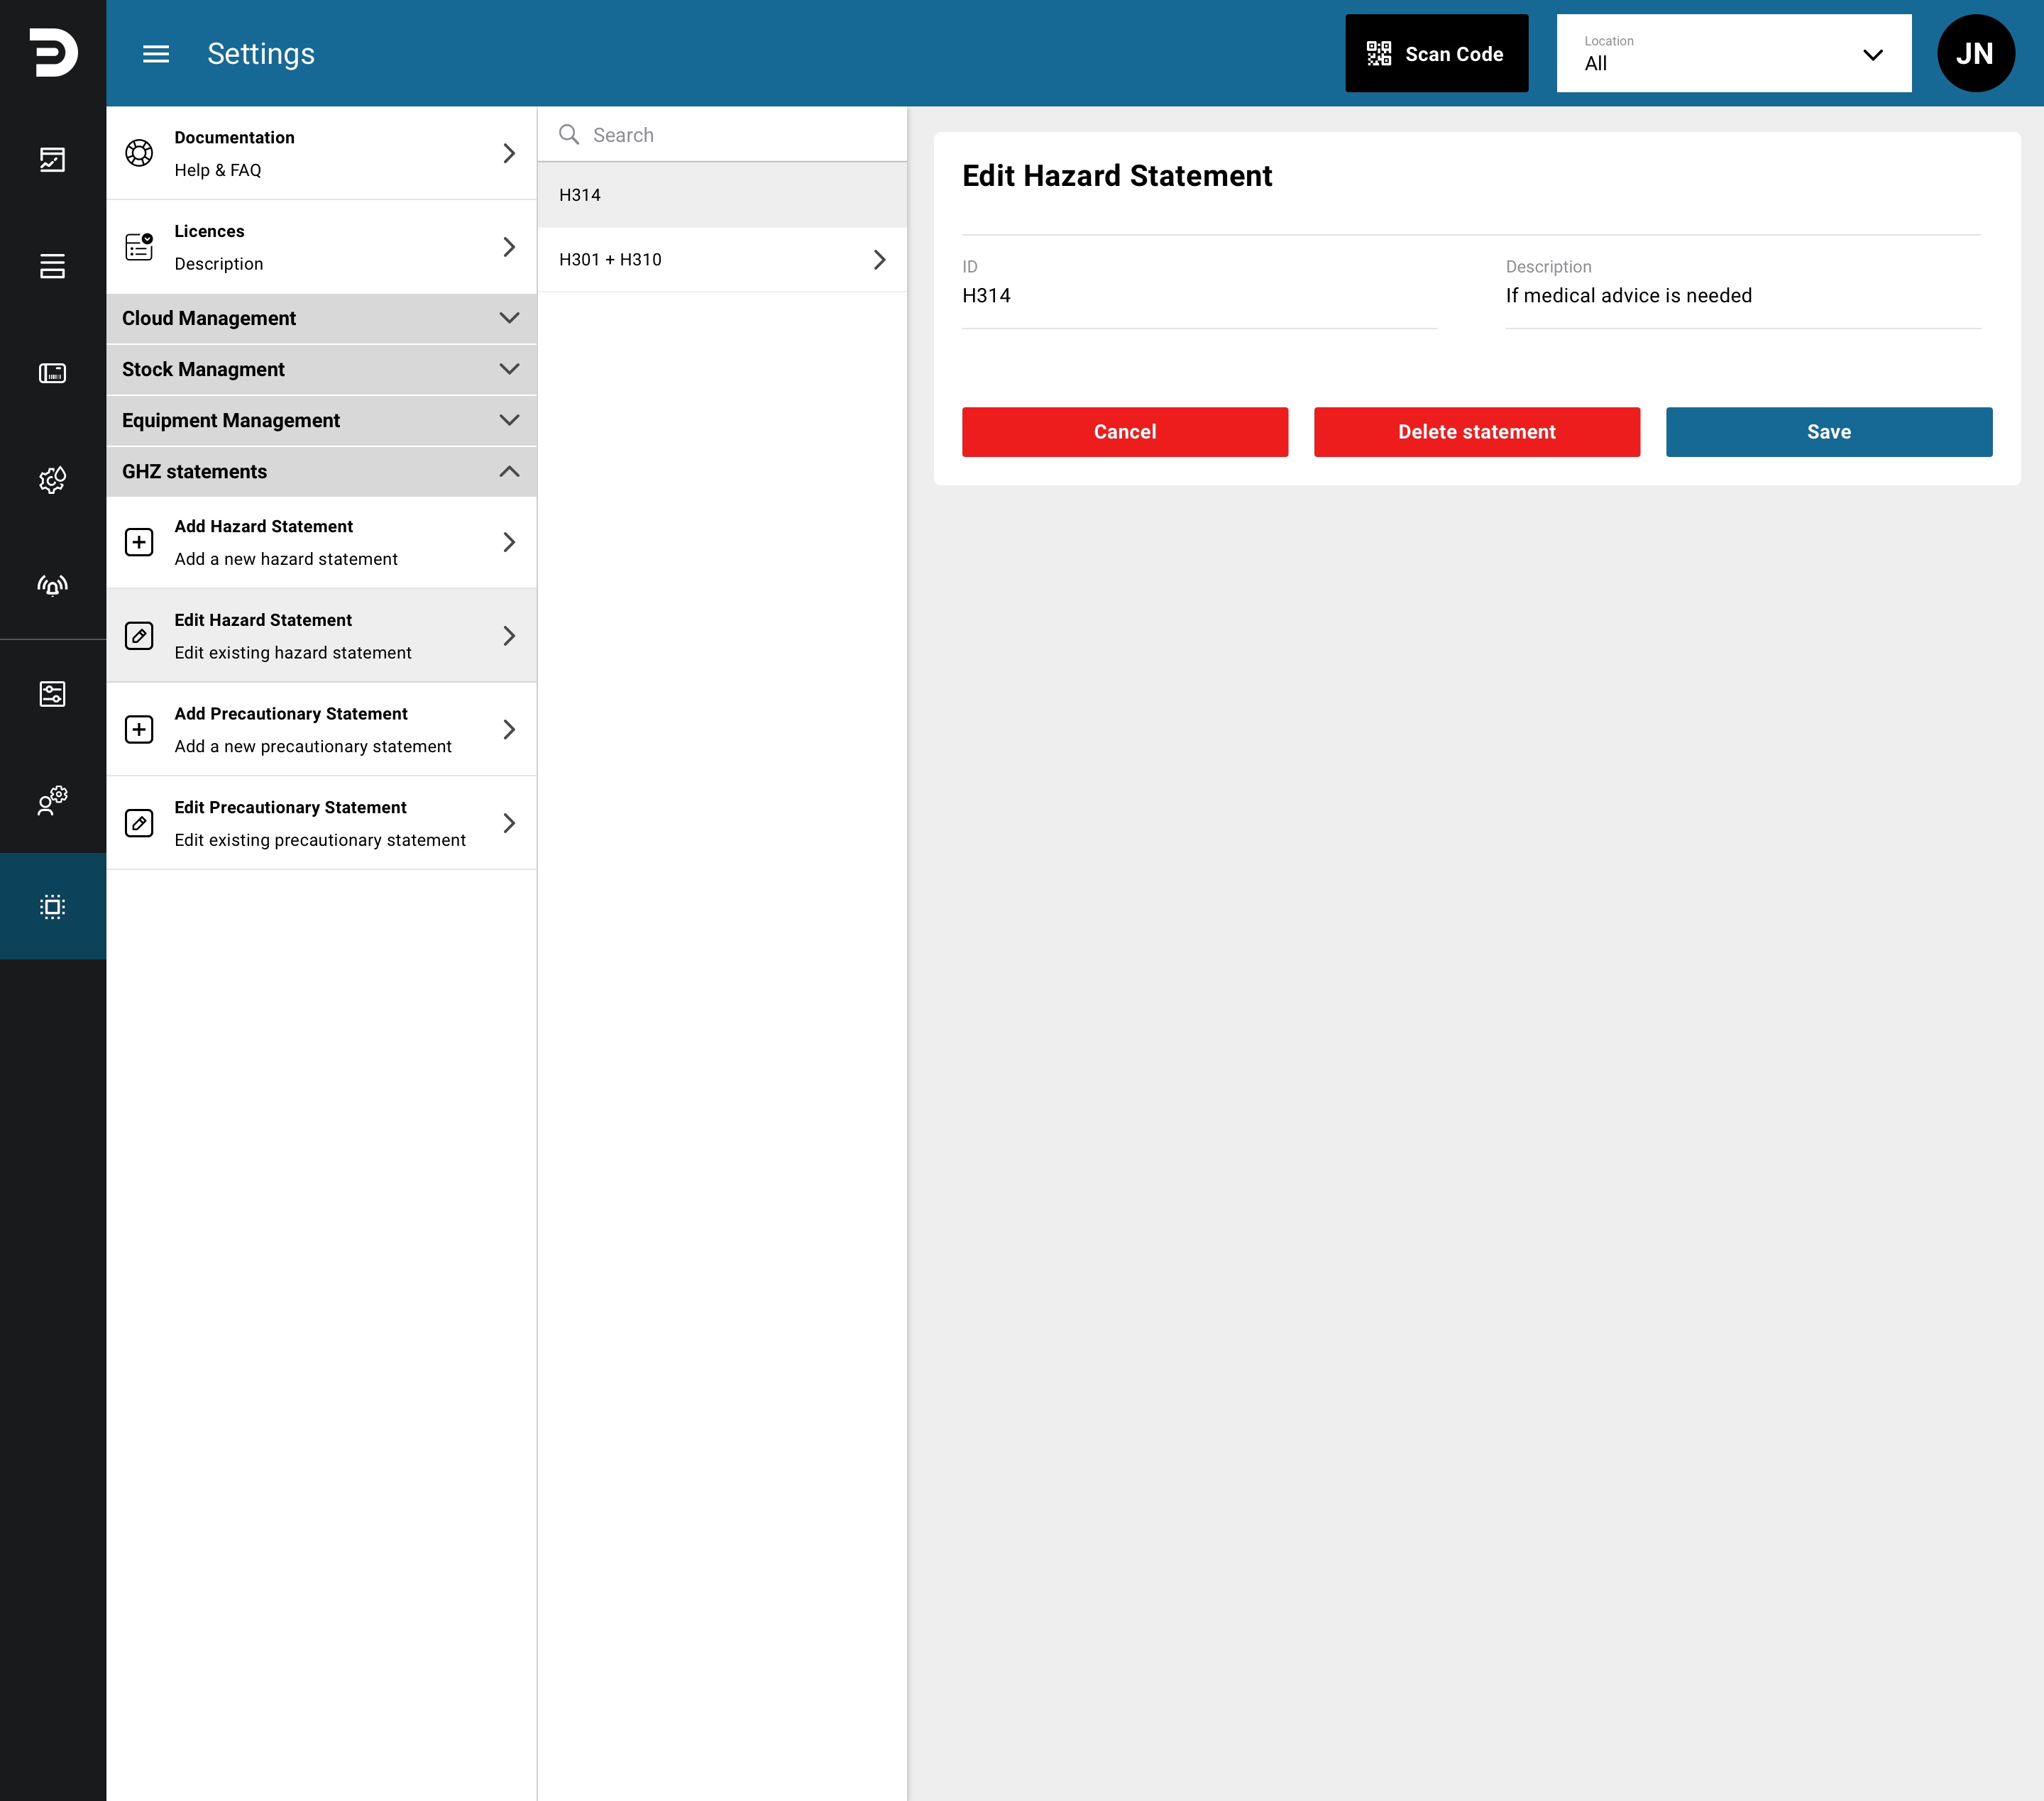Open the alarm broadcast icon in sidebar
The width and height of the screenshot is (2044, 1801).
(x=53, y=586)
